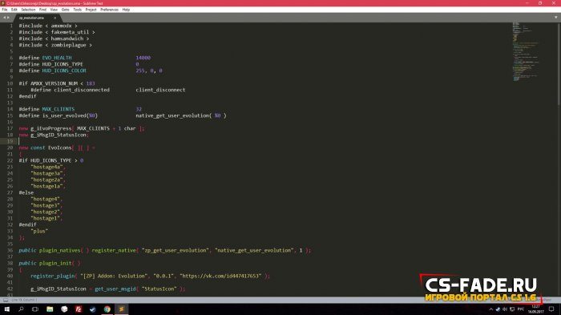Viewport: 561px width, 315px height.
Task: Open the Tools menu
Action: pos(77,10)
